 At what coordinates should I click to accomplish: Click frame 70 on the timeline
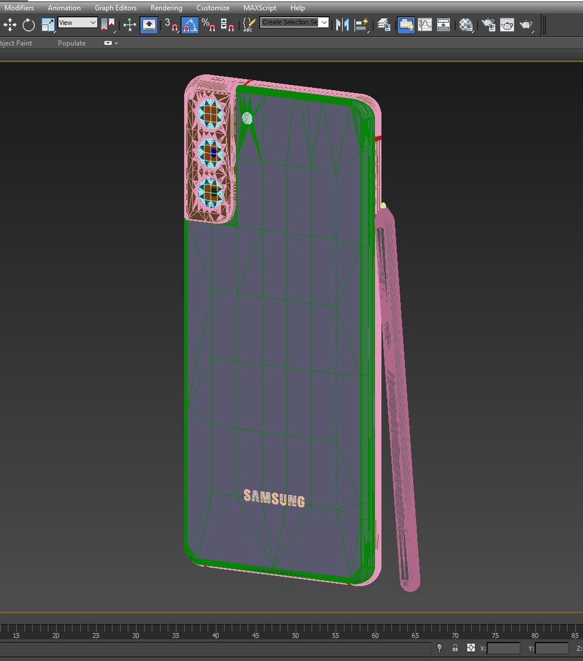click(x=455, y=635)
